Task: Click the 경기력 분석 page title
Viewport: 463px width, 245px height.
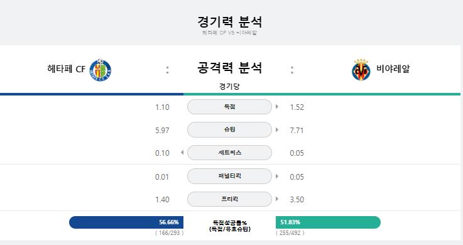Action: tap(229, 22)
